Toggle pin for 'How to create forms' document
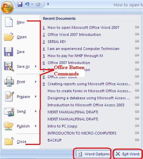Image resolution: width=143 pixels, height=159 pixels. [x=137, y=90]
